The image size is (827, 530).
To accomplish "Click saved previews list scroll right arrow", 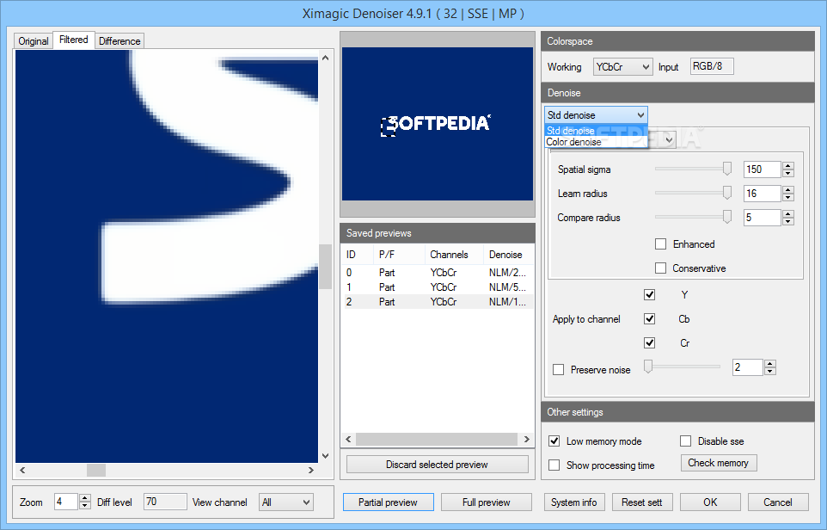I will point(526,439).
